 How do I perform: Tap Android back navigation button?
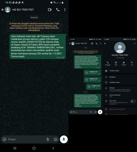[x=53, y=148]
